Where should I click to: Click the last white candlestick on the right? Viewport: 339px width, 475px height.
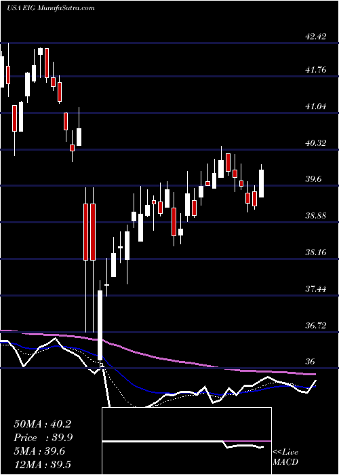pos(261,183)
